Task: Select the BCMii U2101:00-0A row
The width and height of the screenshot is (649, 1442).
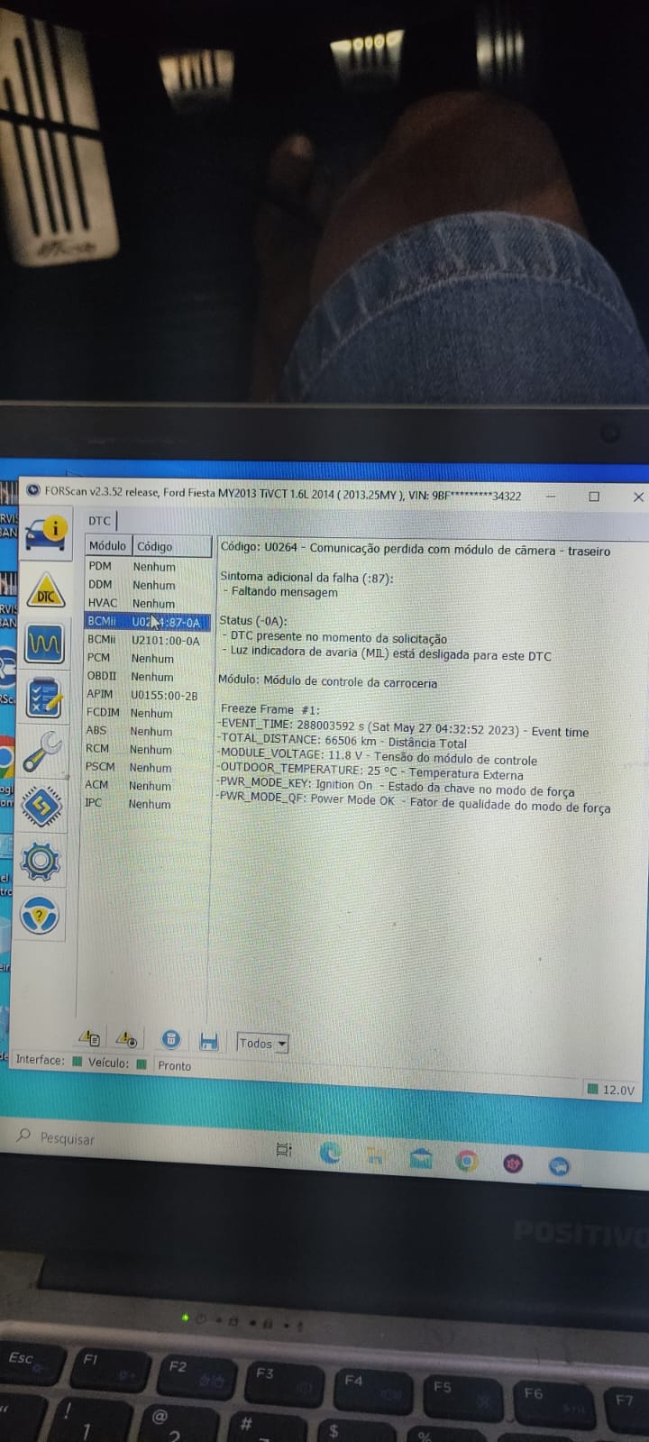Action: pos(144,640)
